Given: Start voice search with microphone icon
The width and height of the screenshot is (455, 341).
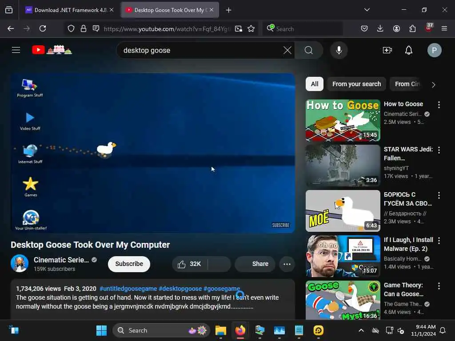Looking at the screenshot, I should pyautogui.click(x=339, y=50).
